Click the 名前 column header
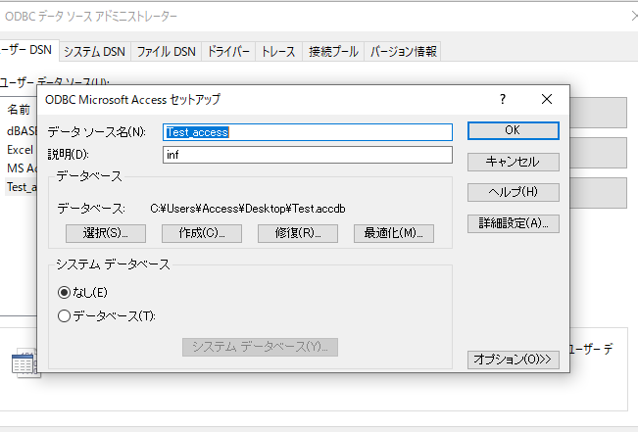 (x=19, y=110)
